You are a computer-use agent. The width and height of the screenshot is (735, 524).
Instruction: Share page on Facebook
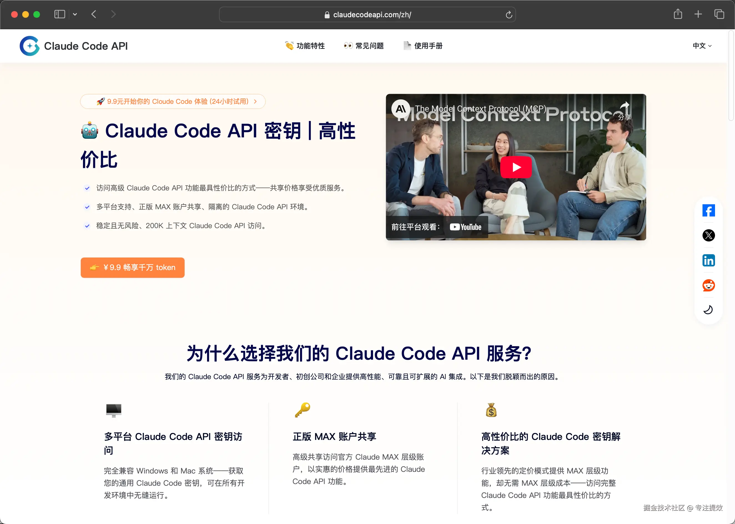click(x=708, y=211)
